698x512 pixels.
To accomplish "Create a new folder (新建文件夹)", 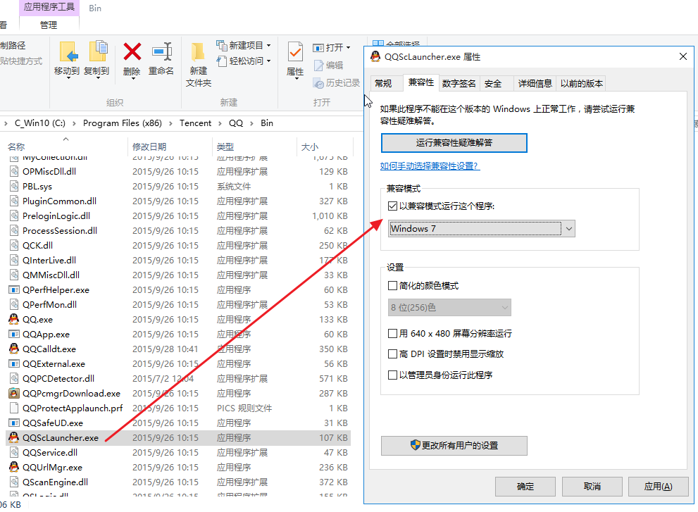I will click(x=199, y=65).
